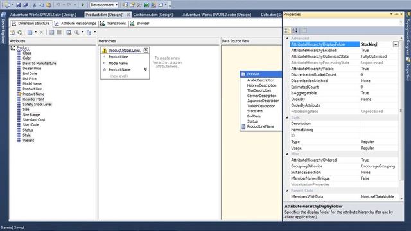Select the Dimension Structure tab

pyautogui.click(x=31, y=24)
